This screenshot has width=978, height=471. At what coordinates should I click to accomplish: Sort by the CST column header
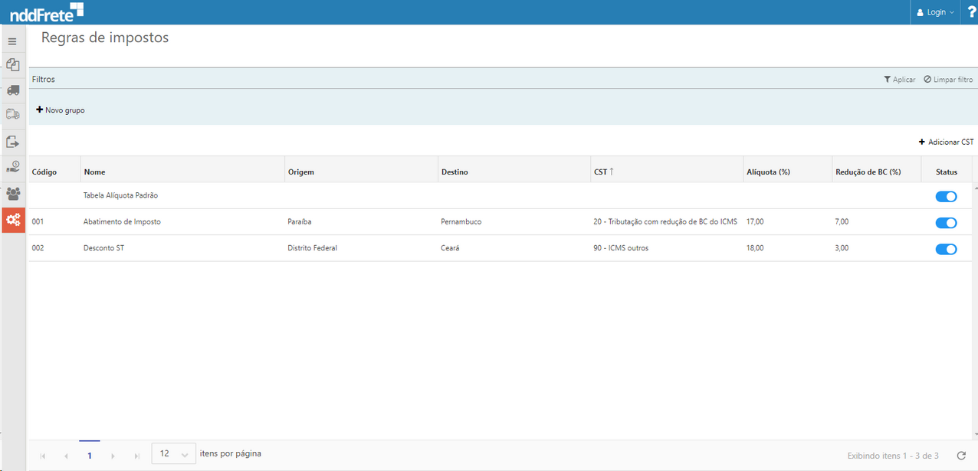pyautogui.click(x=603, y=172)
